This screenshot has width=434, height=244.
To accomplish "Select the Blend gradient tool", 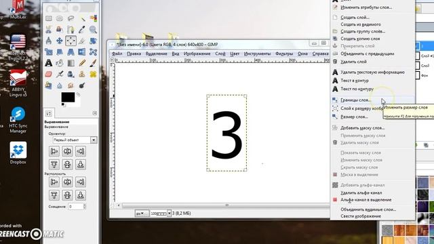I will [71, 63].
